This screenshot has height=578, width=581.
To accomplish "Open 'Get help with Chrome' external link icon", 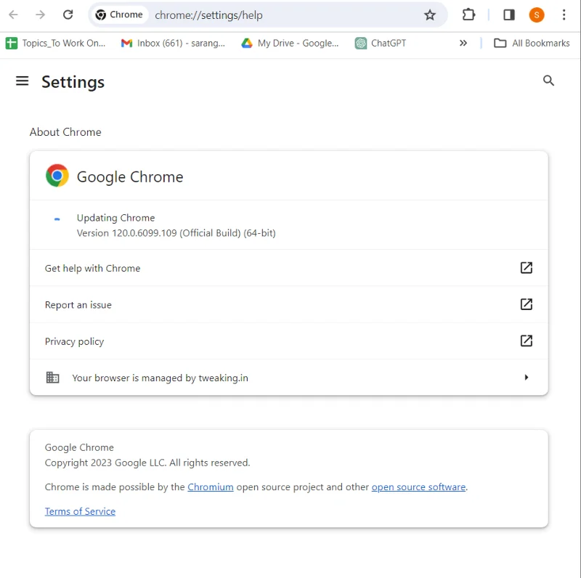I will pyautogui.click(x=526, y=268).
